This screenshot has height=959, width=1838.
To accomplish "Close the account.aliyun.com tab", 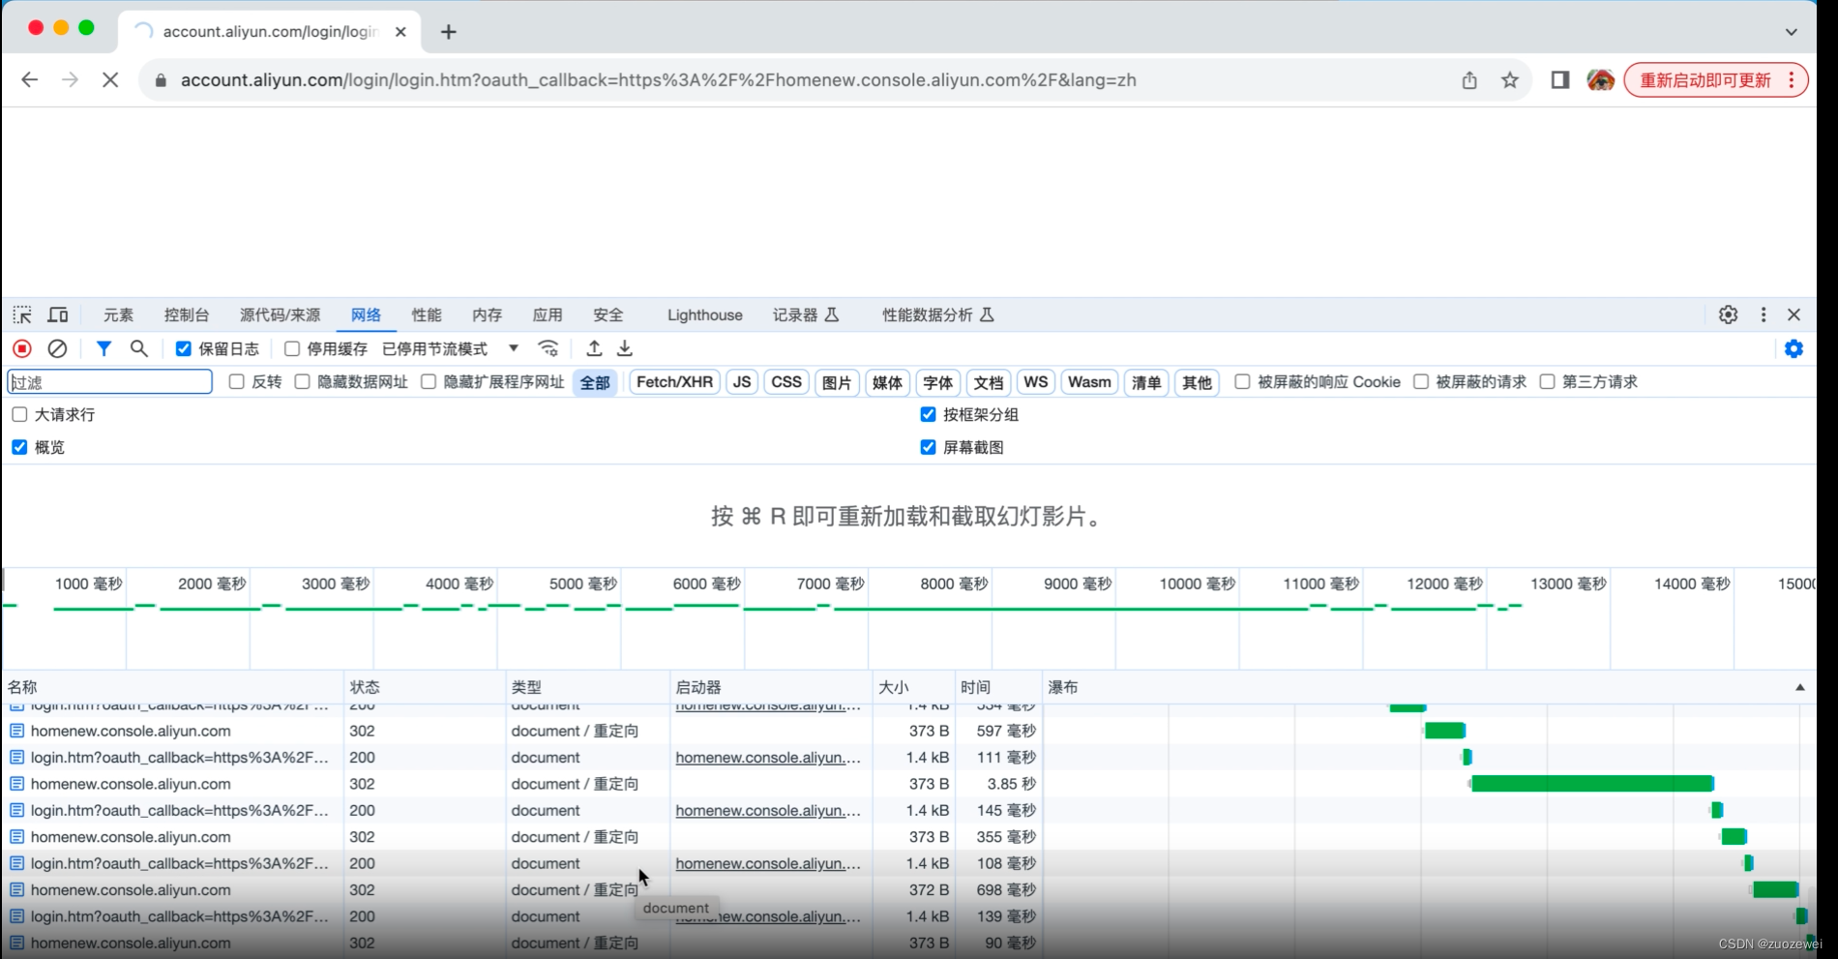I will click(x=400, y=32).
